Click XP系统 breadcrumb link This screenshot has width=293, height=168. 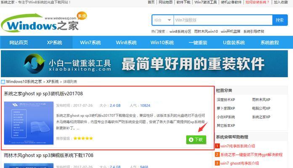tap(52, 81)
